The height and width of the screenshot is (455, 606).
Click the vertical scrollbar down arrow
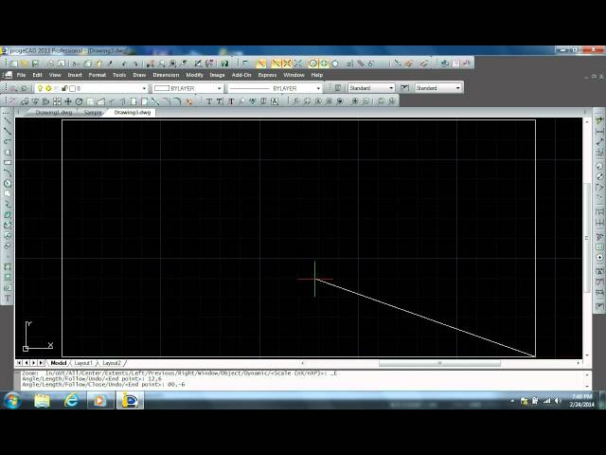click(587, 355)
